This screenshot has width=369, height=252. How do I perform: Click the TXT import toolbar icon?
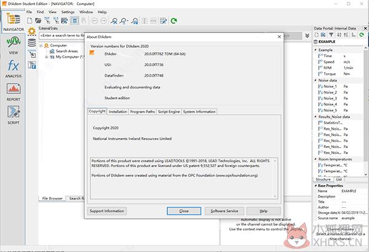point(47,20)
